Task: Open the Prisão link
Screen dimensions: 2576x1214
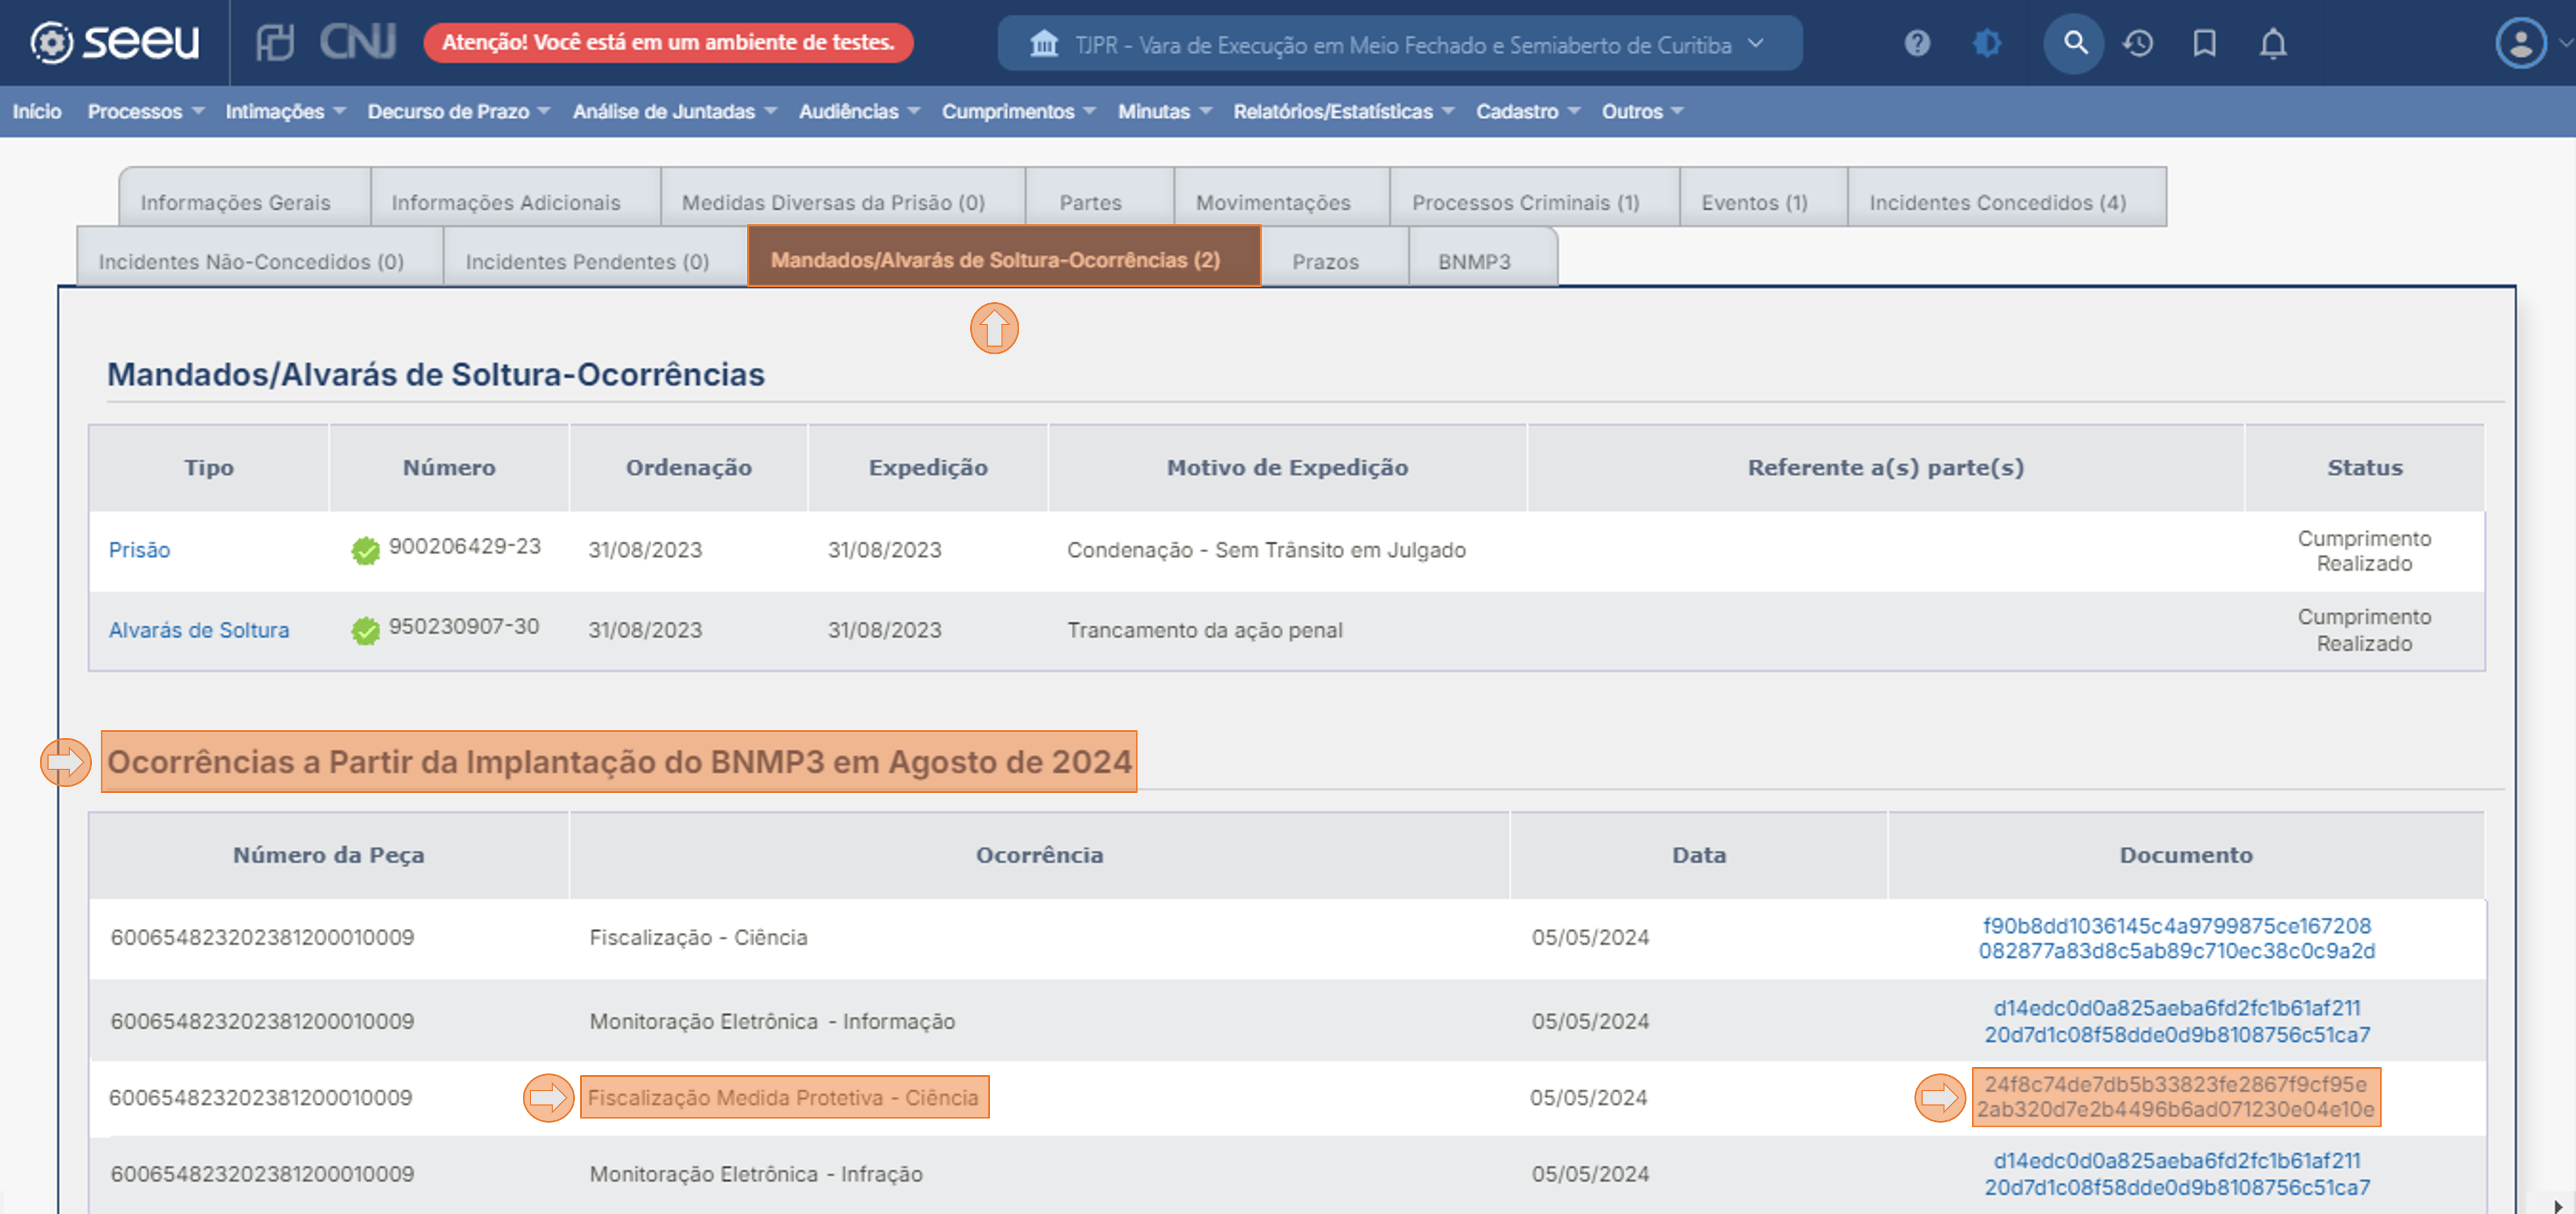Action: [x=139, y=550]
